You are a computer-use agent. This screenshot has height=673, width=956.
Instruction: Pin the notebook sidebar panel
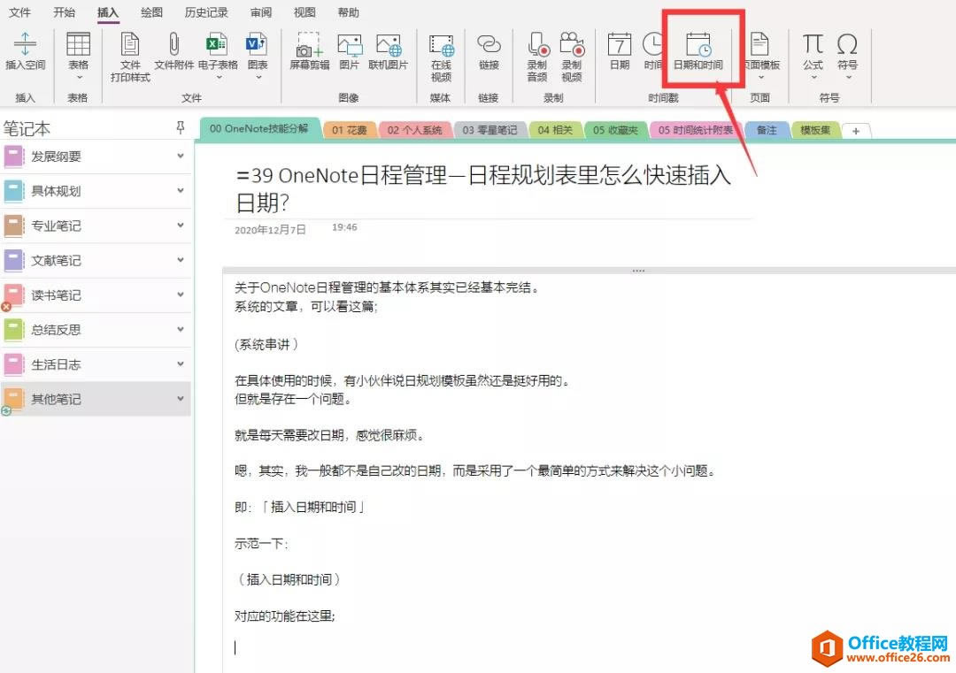tap(180, 128)
